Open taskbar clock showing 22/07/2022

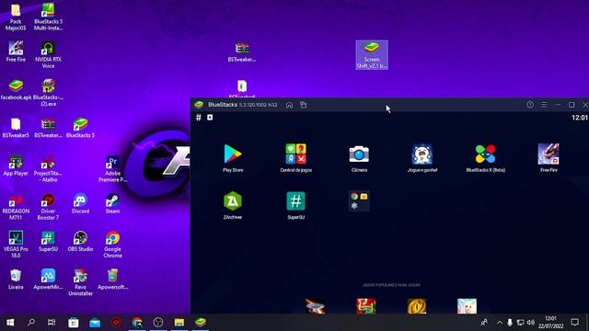550,323
